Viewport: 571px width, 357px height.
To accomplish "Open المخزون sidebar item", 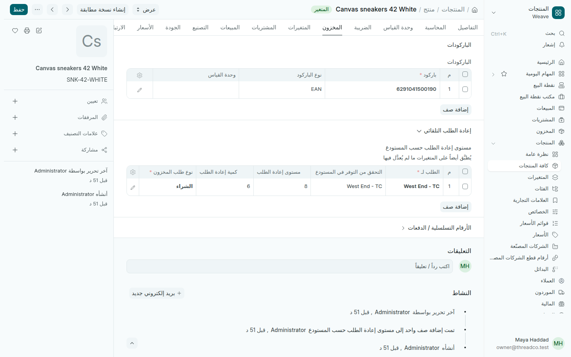I will click(527, 131).
